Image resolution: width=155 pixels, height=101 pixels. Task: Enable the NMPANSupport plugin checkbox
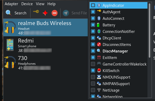tap(93, 84)
